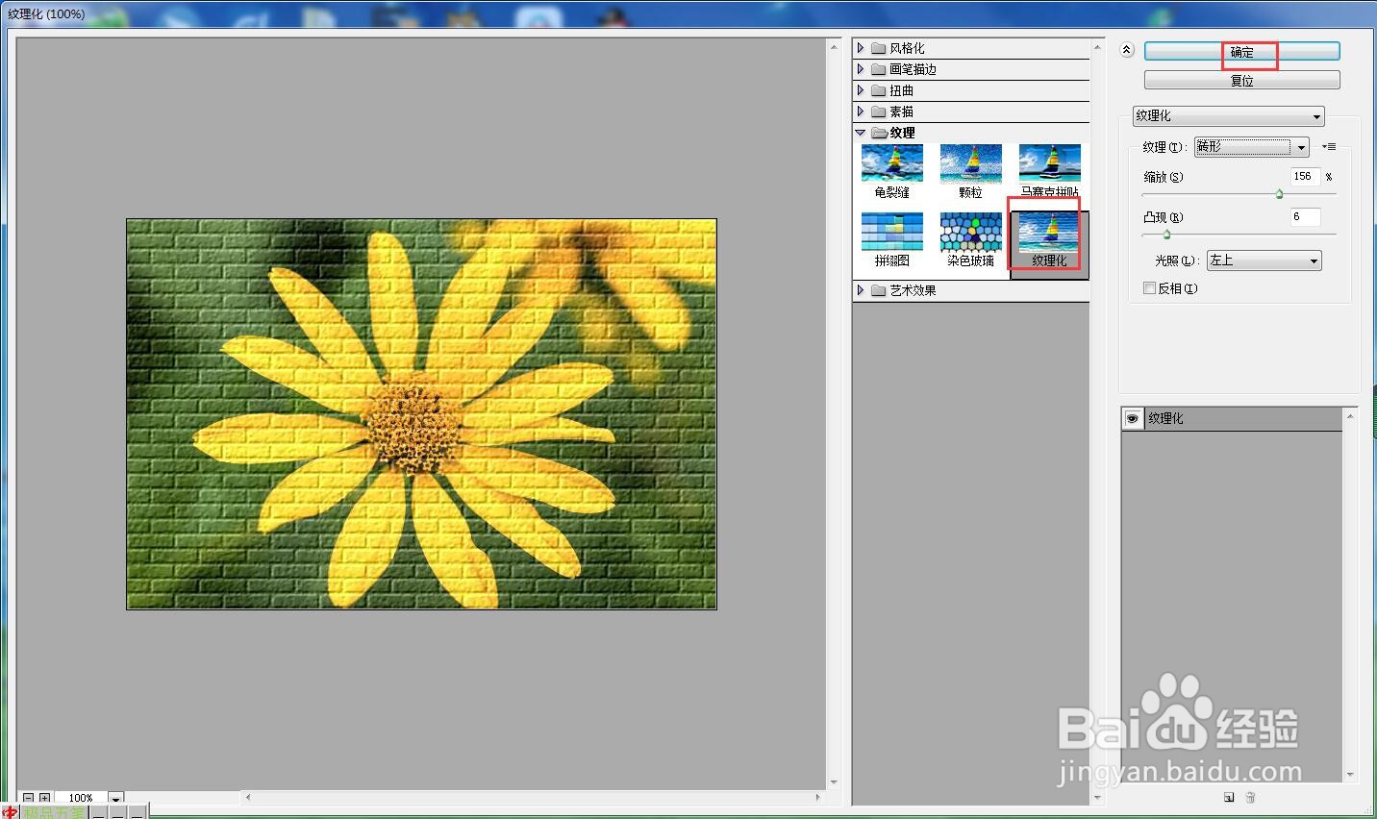Select the 染色玻璃 stained glass filter thumbnail
The height and width of the screenshot is (819, 1377).
tap(971, 239)
